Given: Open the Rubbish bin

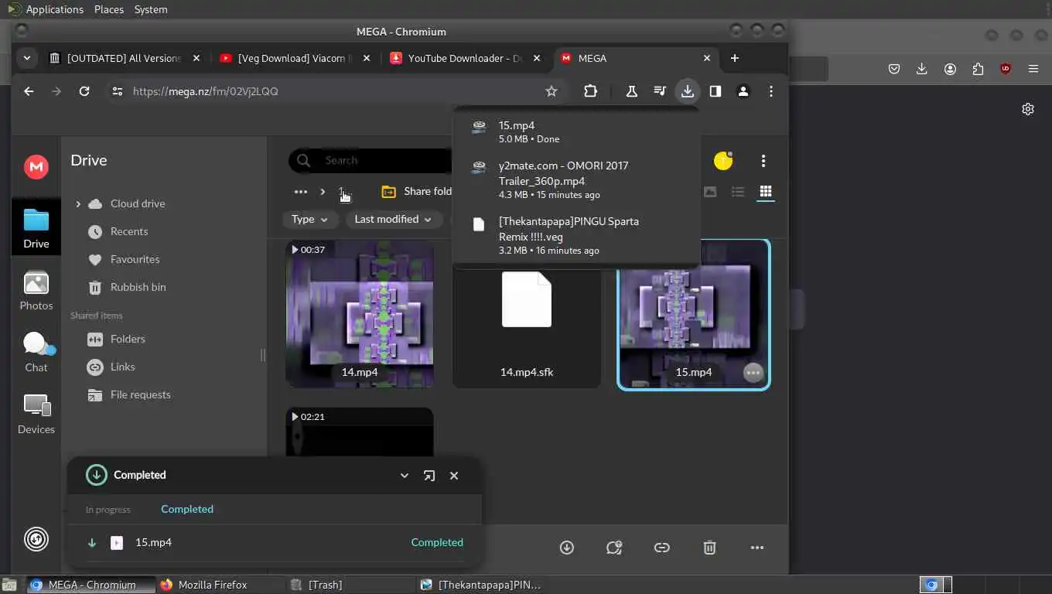Looking at the screenshot, I should pyautogui.click(x=138, y=287).
